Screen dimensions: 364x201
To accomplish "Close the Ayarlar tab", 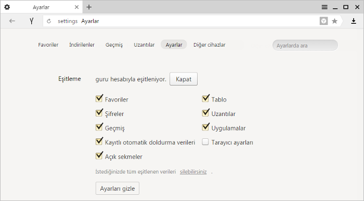I will [76, 7].
